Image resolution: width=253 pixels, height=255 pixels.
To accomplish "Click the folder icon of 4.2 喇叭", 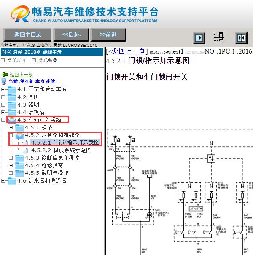I will tap(12, 97).
